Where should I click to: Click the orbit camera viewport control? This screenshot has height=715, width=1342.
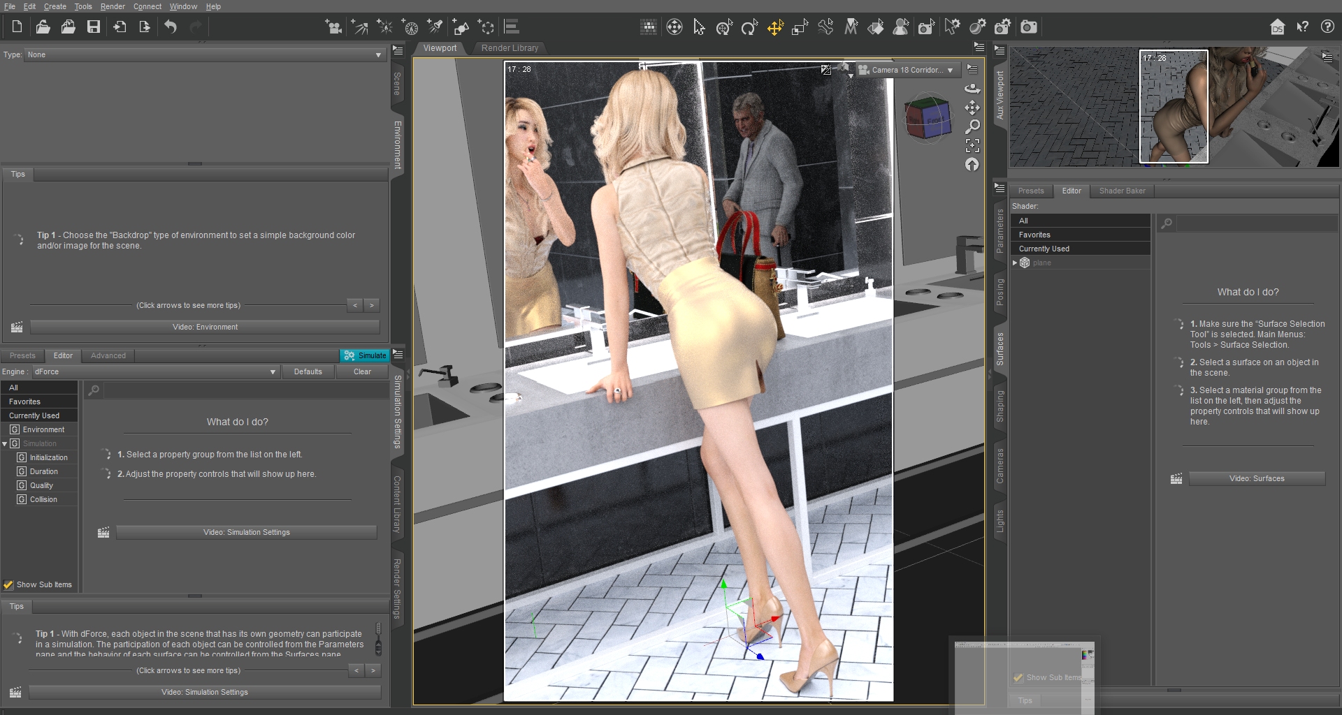pos(972,89)
